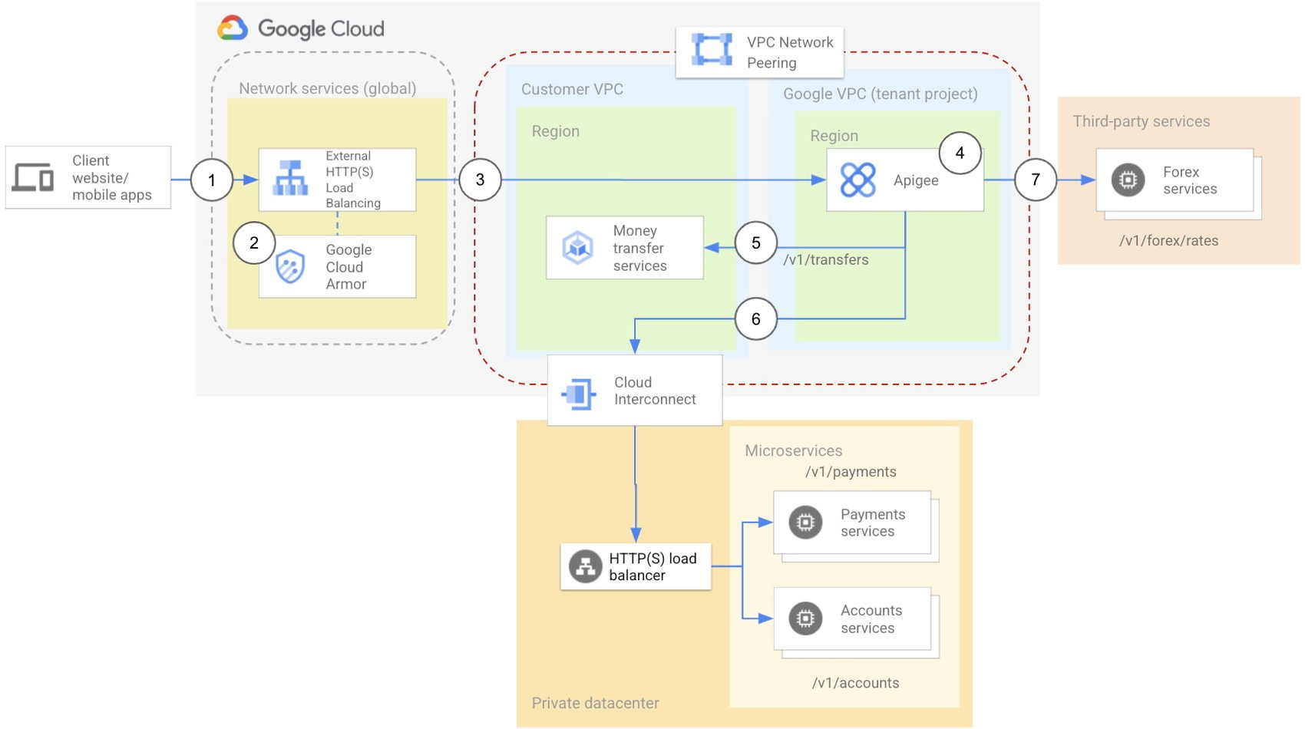Select the Apigee icon

coord(857,177)
